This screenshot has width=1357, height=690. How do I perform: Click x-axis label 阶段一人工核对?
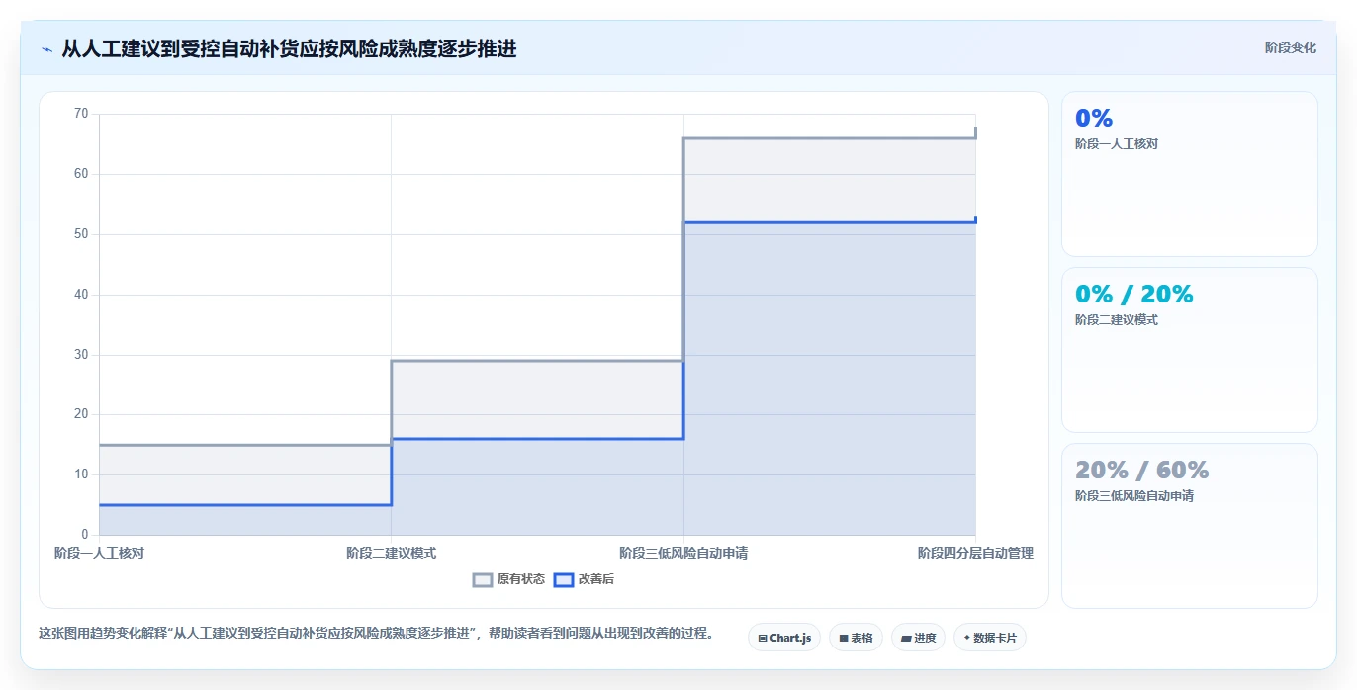99,553
